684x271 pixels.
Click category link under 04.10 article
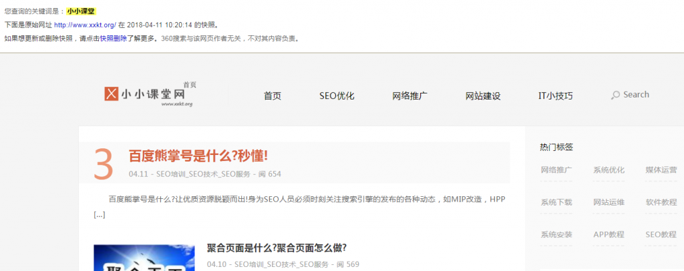coord(281,264)
